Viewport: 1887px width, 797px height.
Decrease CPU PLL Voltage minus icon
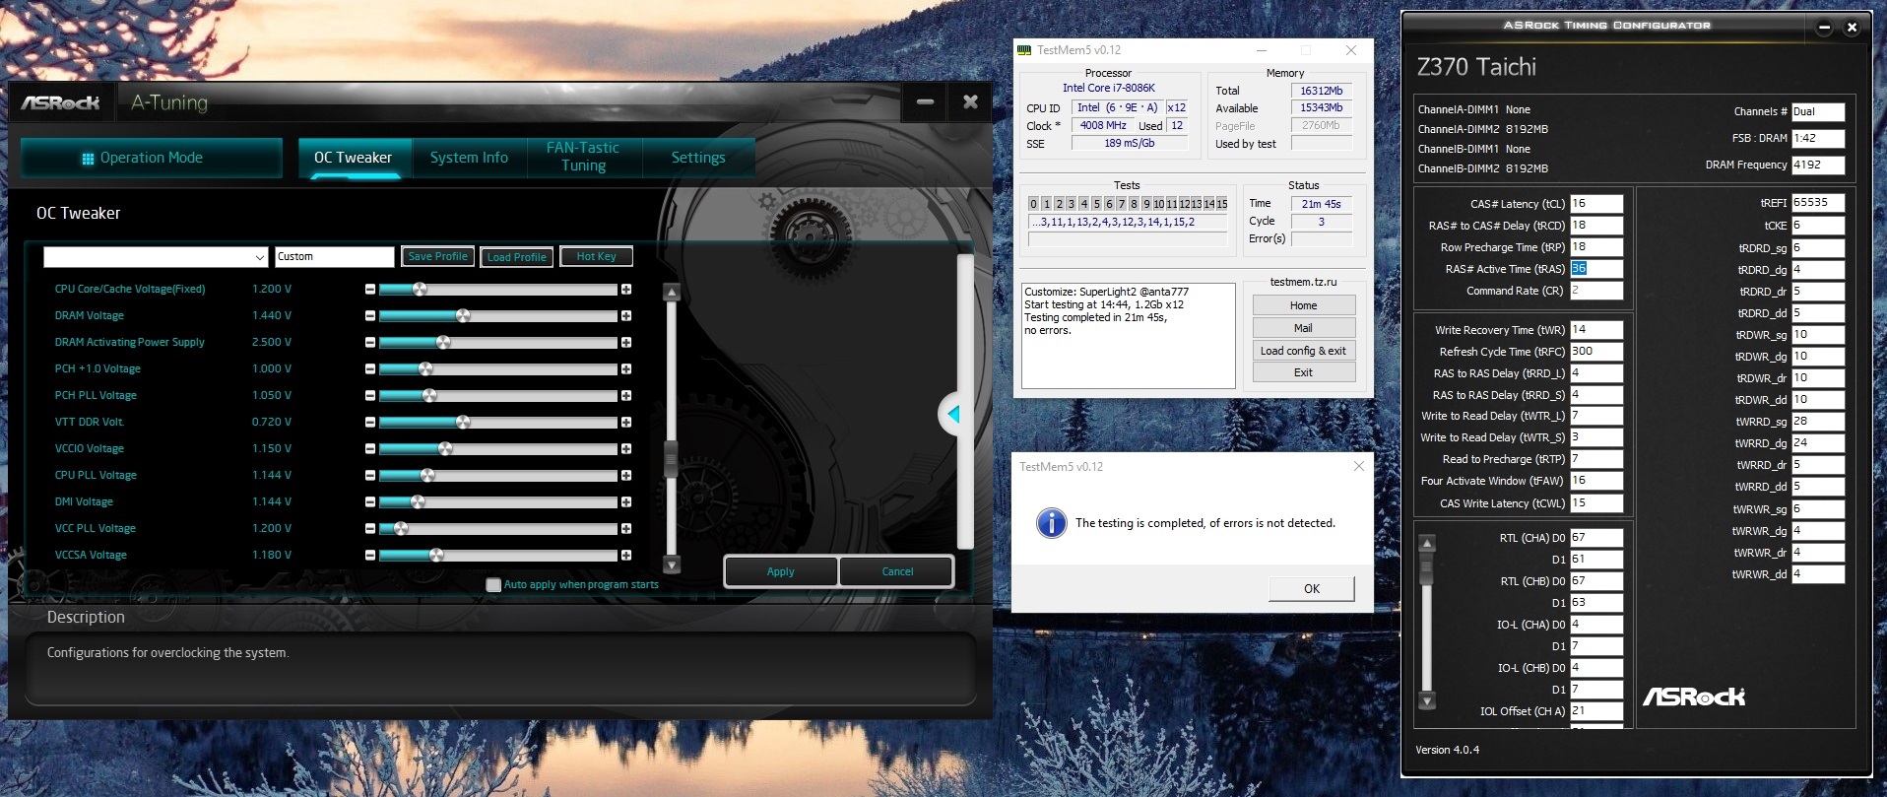coord(370,476)
